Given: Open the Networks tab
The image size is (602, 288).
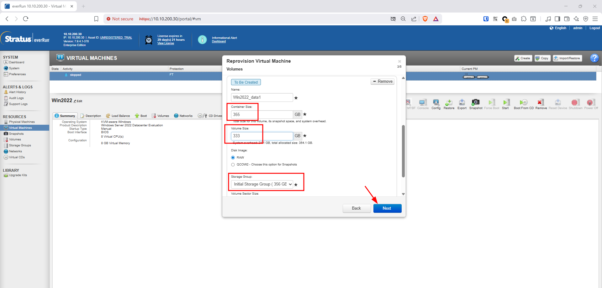Looking at the screenshot, I should click(183, 116).
